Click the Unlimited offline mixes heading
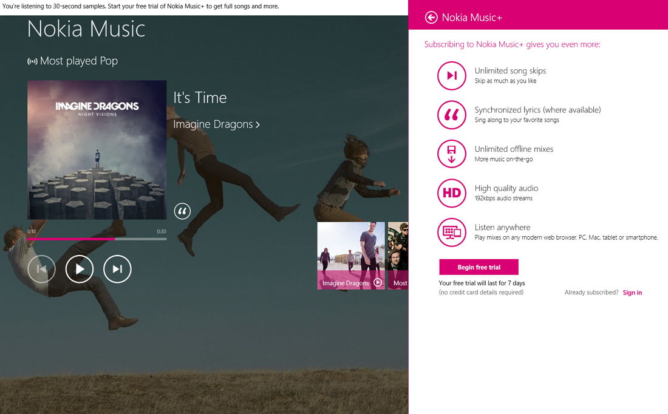Image resolution: width=668 pixels, height=414 pixels. pyautogui.click(x=514, y=149)
